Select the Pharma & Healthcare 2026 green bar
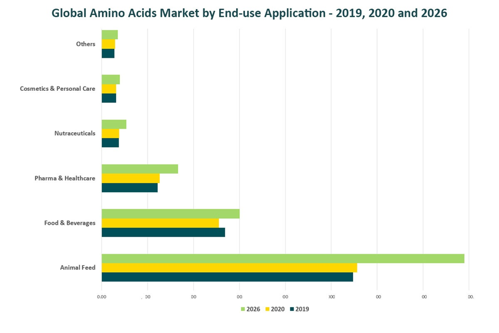This screenshot has width=499, height=333. point(140,169)
